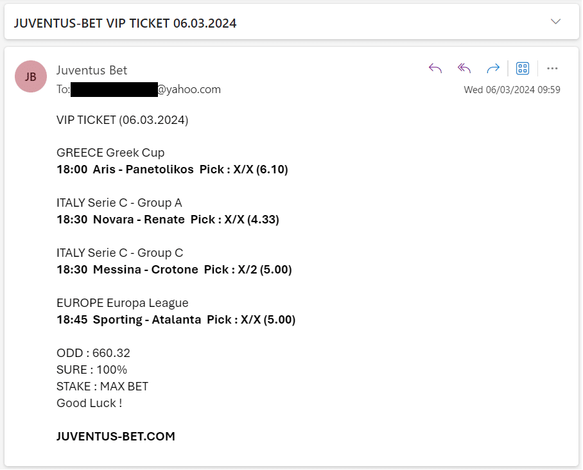Click the STAKE : MAX BET line
The image size is (583, 470).
(102, 387)
